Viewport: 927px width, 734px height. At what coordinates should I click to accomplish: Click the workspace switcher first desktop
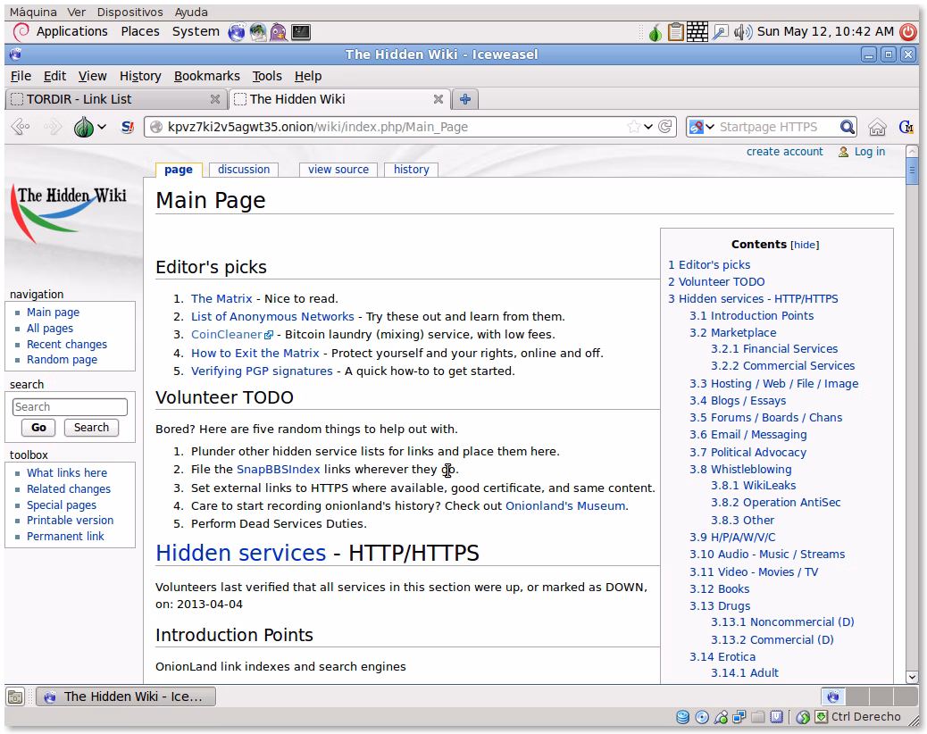pos(833,696)
